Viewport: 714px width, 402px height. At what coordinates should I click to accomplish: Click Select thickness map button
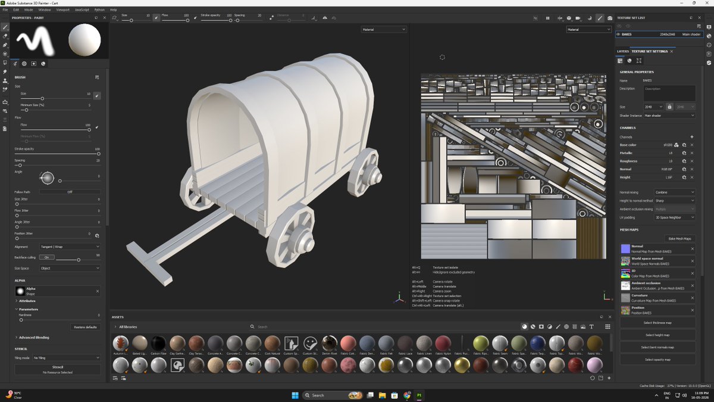(x=657, y=322)
